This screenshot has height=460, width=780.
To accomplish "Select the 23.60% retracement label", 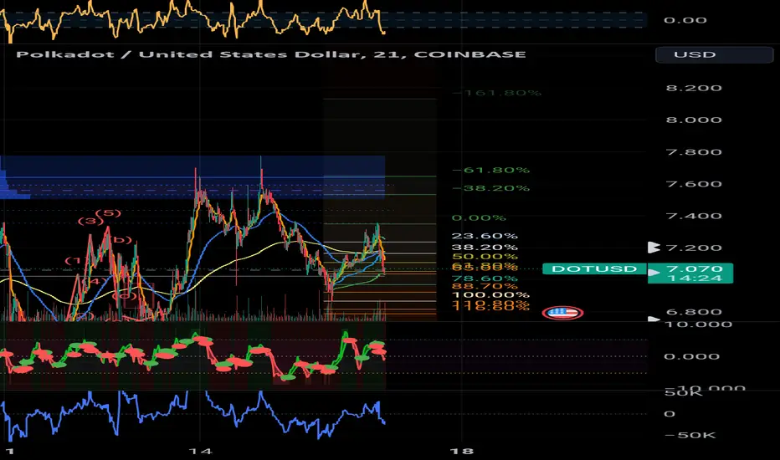I will point(485,236).
